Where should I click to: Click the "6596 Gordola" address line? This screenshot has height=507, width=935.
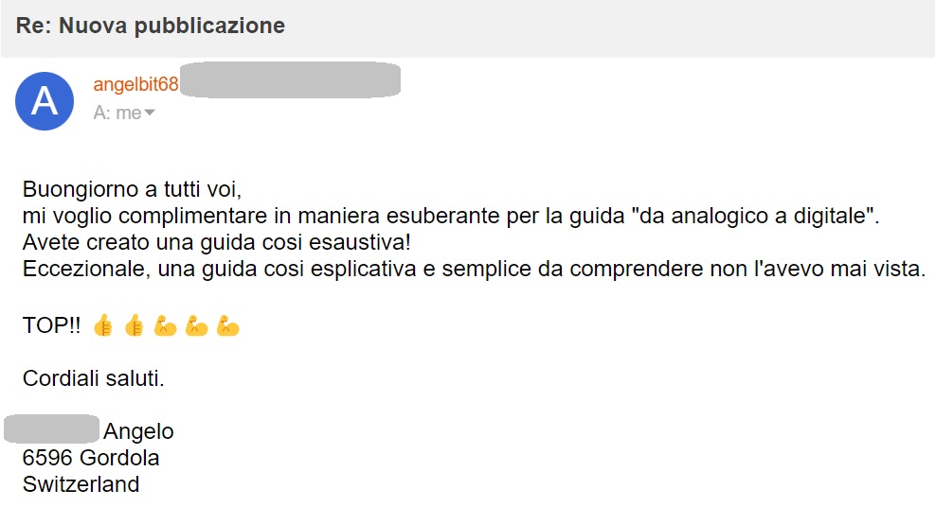tap(91, 459)
